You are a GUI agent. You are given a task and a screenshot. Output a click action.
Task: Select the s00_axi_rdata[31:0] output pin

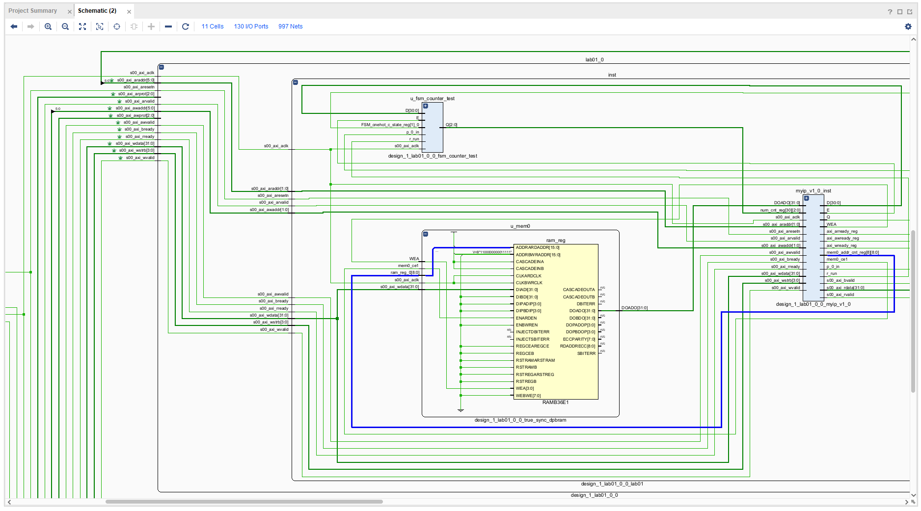[845, 288]
